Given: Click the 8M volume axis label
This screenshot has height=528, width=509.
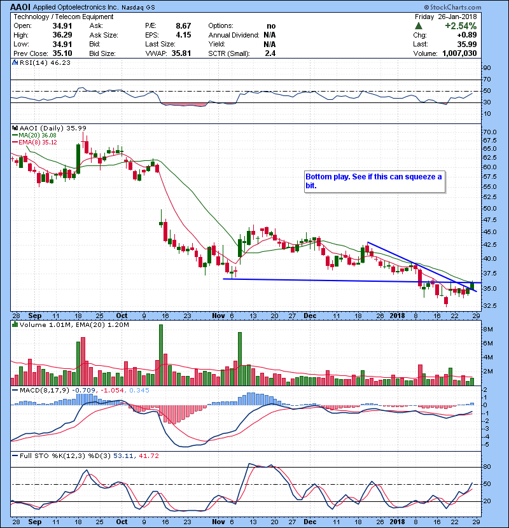Looking at the screenshot, I should 488,330.
